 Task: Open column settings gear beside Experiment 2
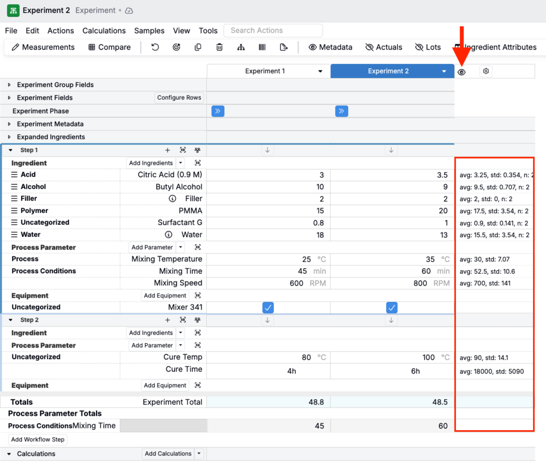485,71
